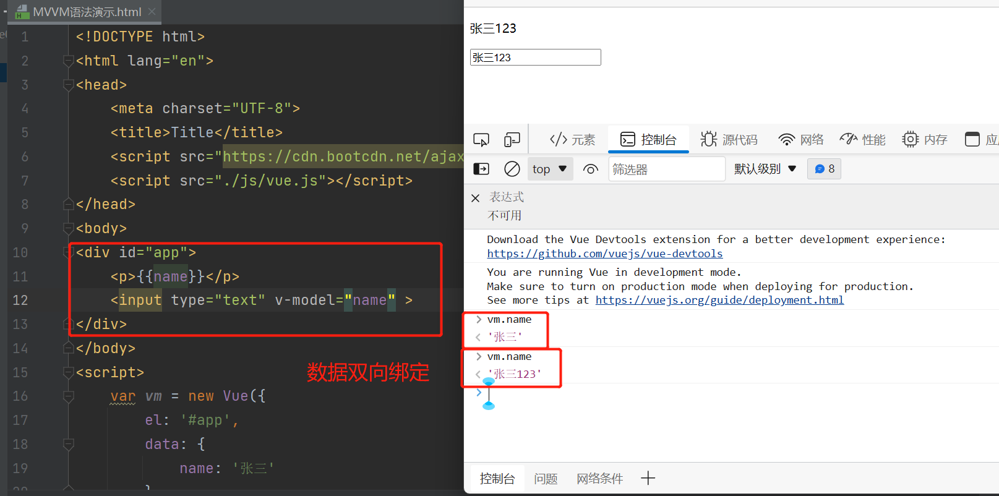Click the 不可用 live expression result
The width and height of the screenshot is (999, 496).
[x=504, y=216]
